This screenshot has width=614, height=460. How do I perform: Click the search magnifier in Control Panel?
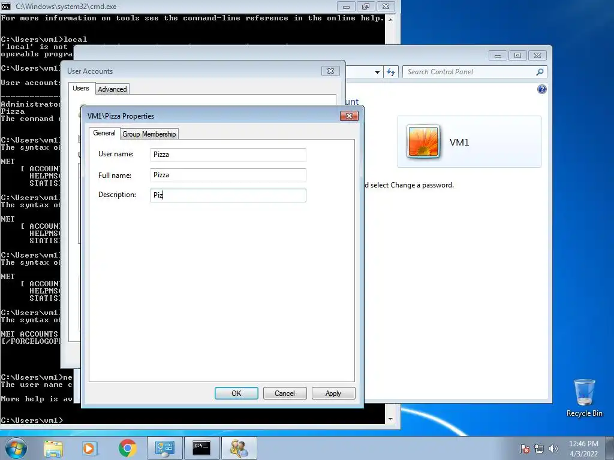(x=540, y=72)
